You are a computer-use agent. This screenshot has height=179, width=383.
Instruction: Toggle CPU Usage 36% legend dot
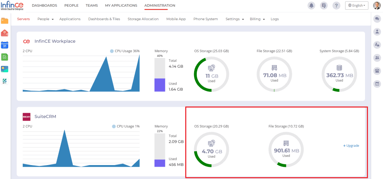point(112,51)
